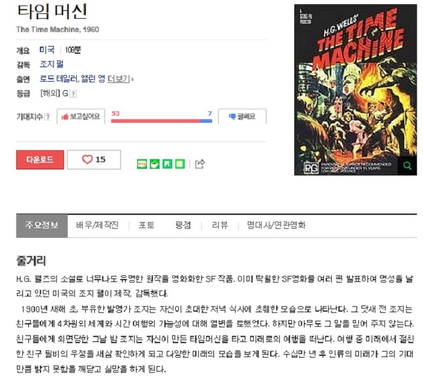
Task: Click the green bookmark share icon
Action: 167,164
